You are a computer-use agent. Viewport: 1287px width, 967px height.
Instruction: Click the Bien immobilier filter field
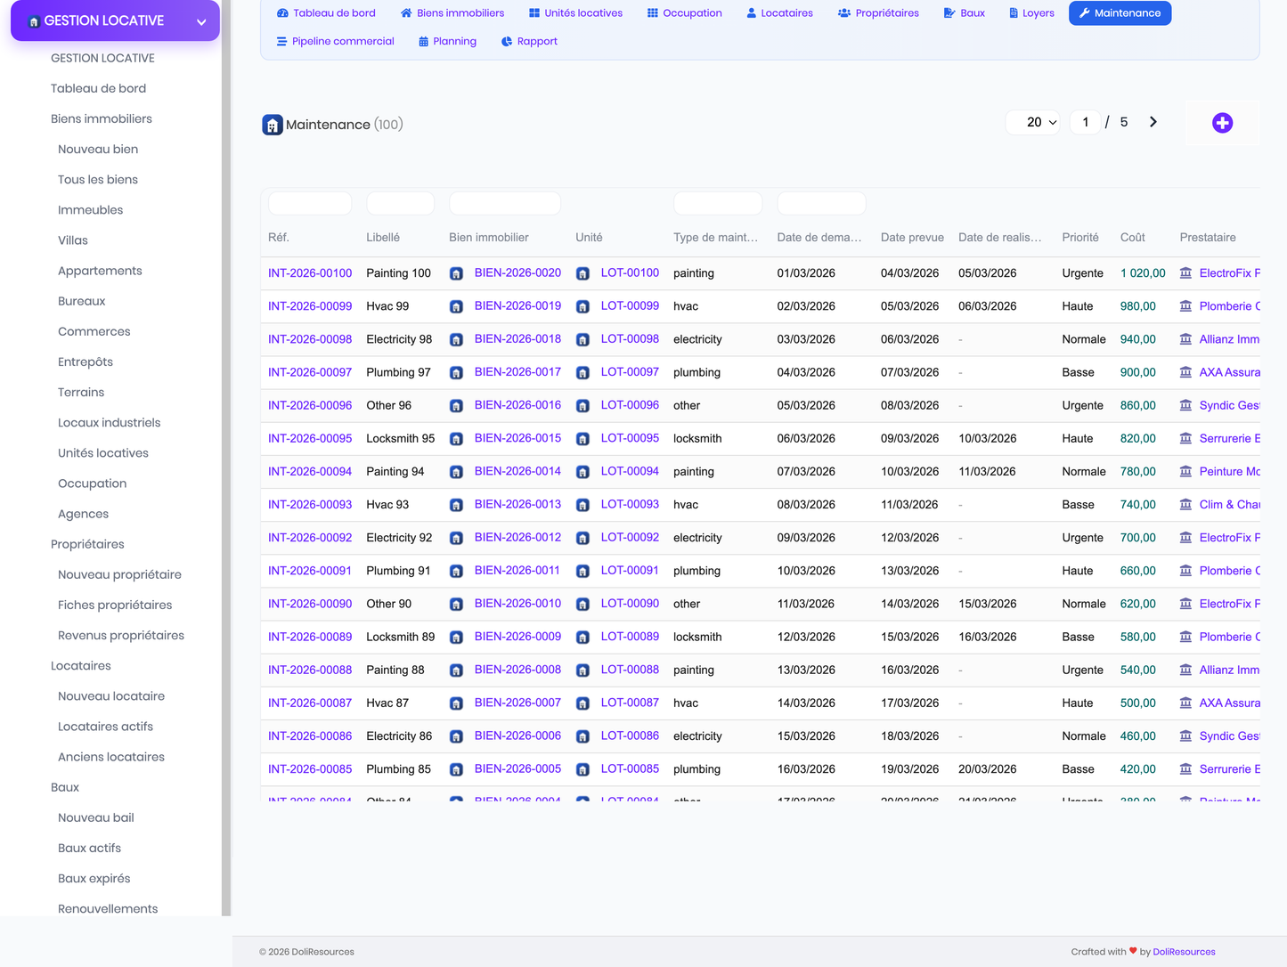[x=505, y=203]
